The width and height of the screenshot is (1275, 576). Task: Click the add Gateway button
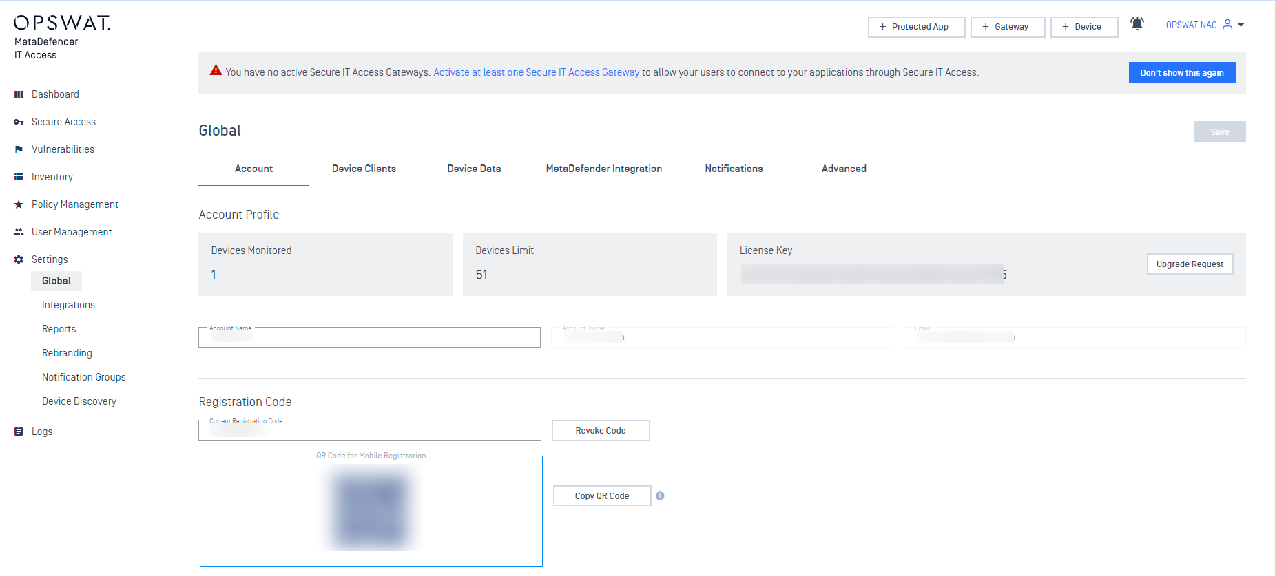click(x=1008, y=27)
